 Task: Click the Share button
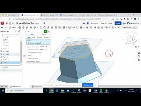pyautogui.click(x=118, y=23)
